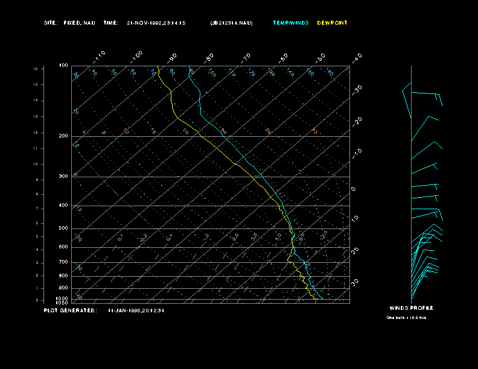478x369 pixels.
Task: Click the 300 pressure level label
Action: (x=63, y=177)
